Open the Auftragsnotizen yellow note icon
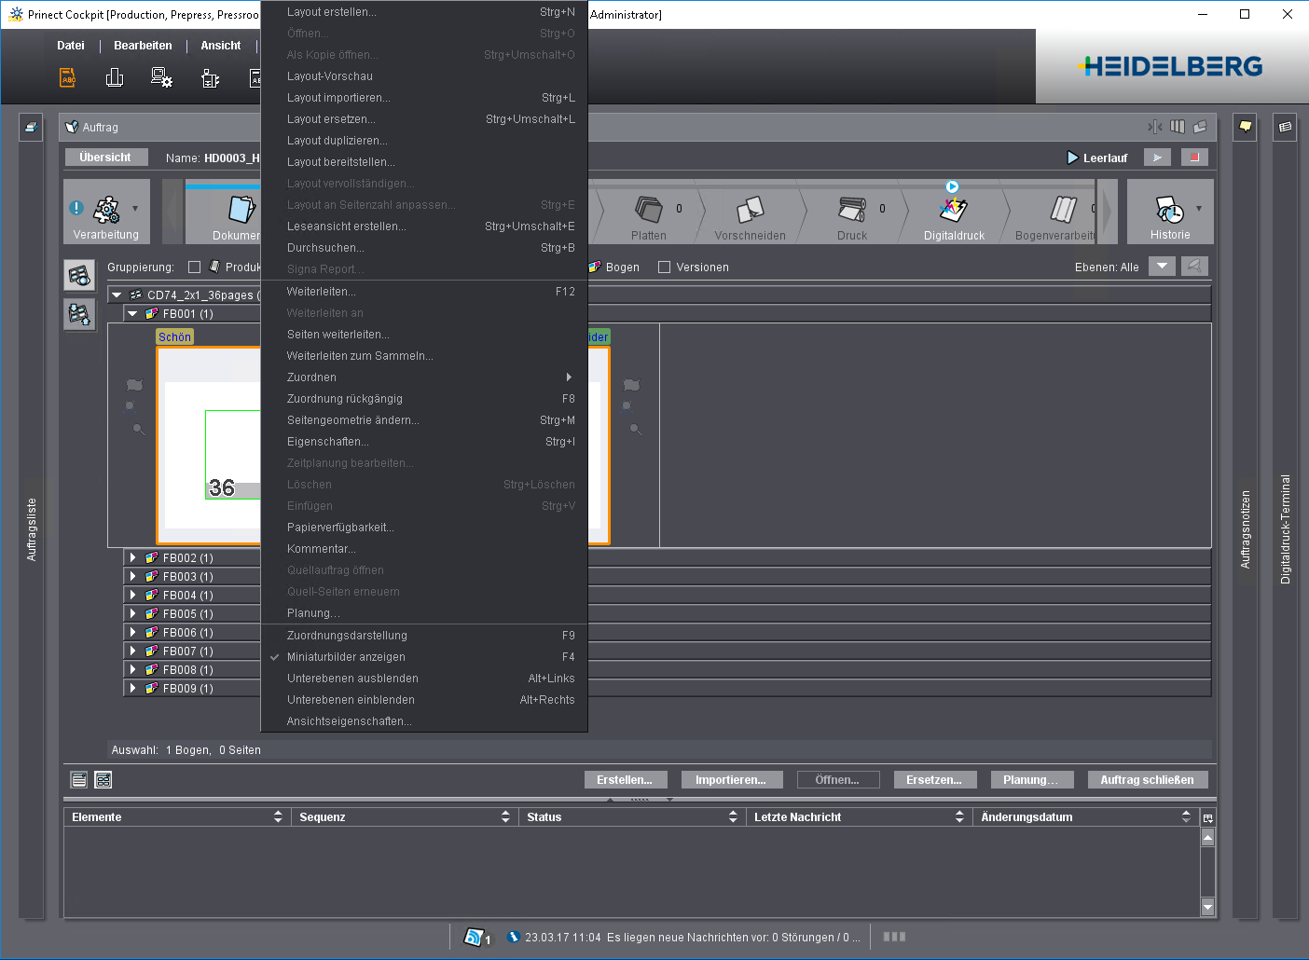The image size is (1309, 960). 1245,127
